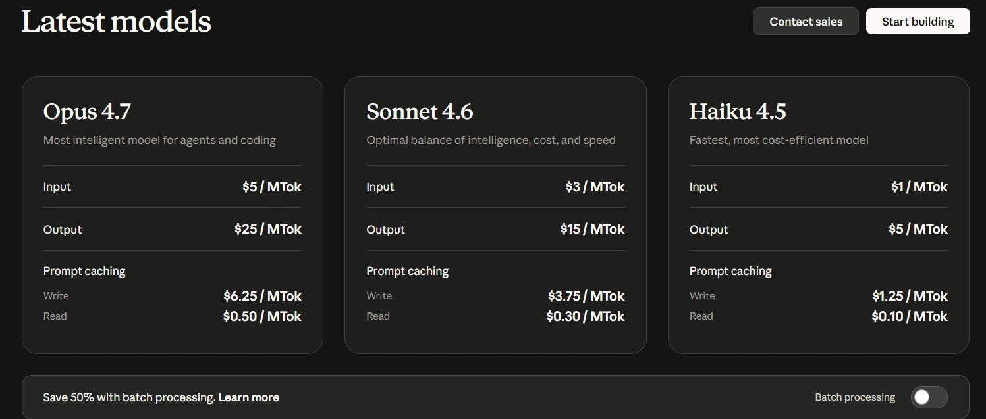This screenshot has height=419, width=986.
Task: Click Sonnet 4.6 output price $15 / MTok
Action: pyautogui.click(x=592, y=230)
